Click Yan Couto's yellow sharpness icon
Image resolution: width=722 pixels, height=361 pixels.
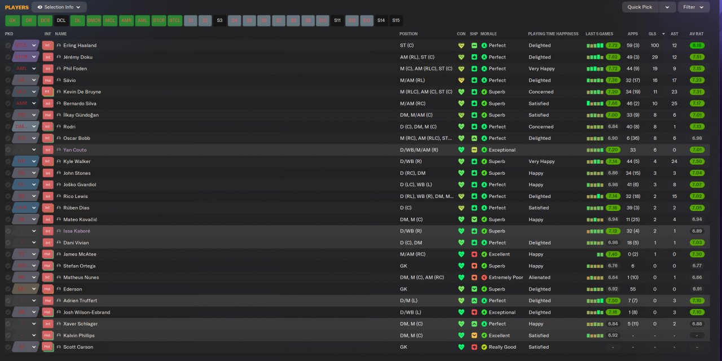(x=474, y=150)
